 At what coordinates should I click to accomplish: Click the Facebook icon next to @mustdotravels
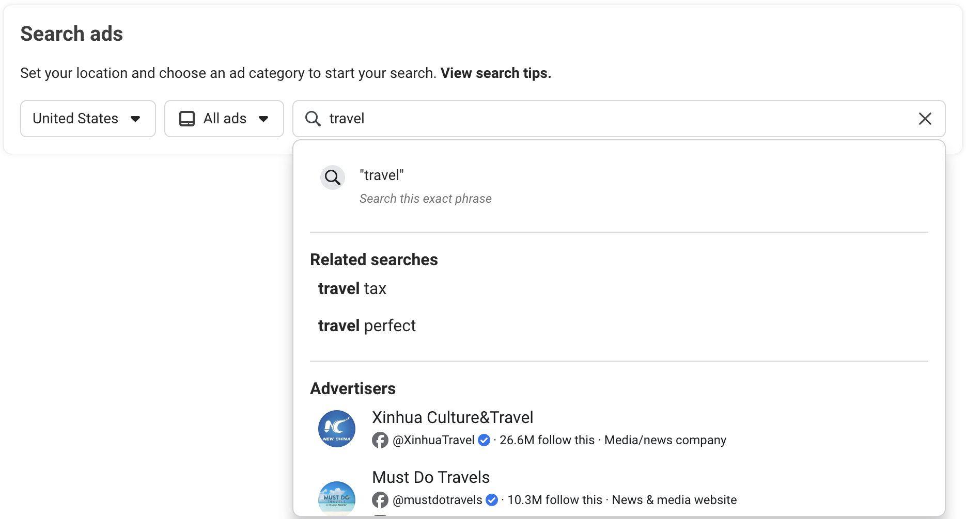click(x=380, y=500)
